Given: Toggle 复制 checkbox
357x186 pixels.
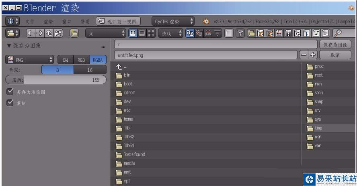Looking at the screenshot, I should click(10, 103).
